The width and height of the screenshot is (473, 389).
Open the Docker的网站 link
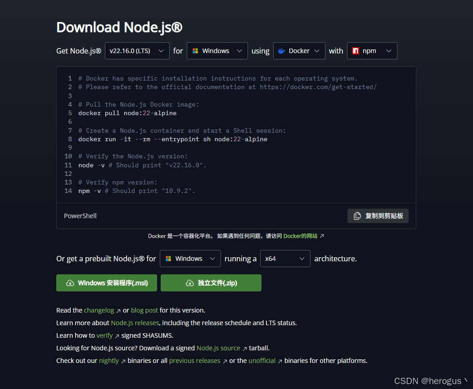point(300,236)
